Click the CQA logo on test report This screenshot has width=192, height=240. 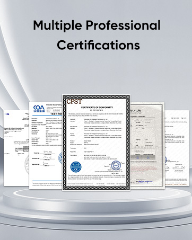coord(39,109)
